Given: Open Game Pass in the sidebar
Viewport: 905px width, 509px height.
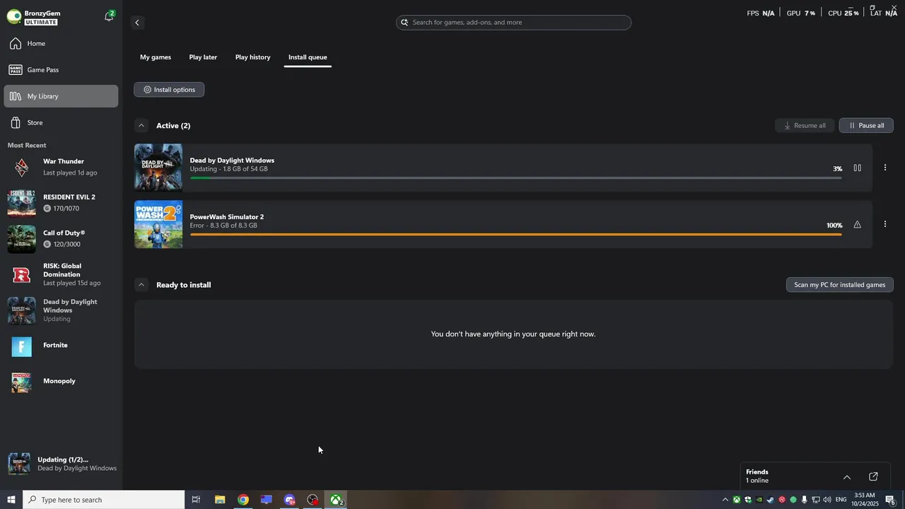Looking at the screenshot, I should coord(61,70).
